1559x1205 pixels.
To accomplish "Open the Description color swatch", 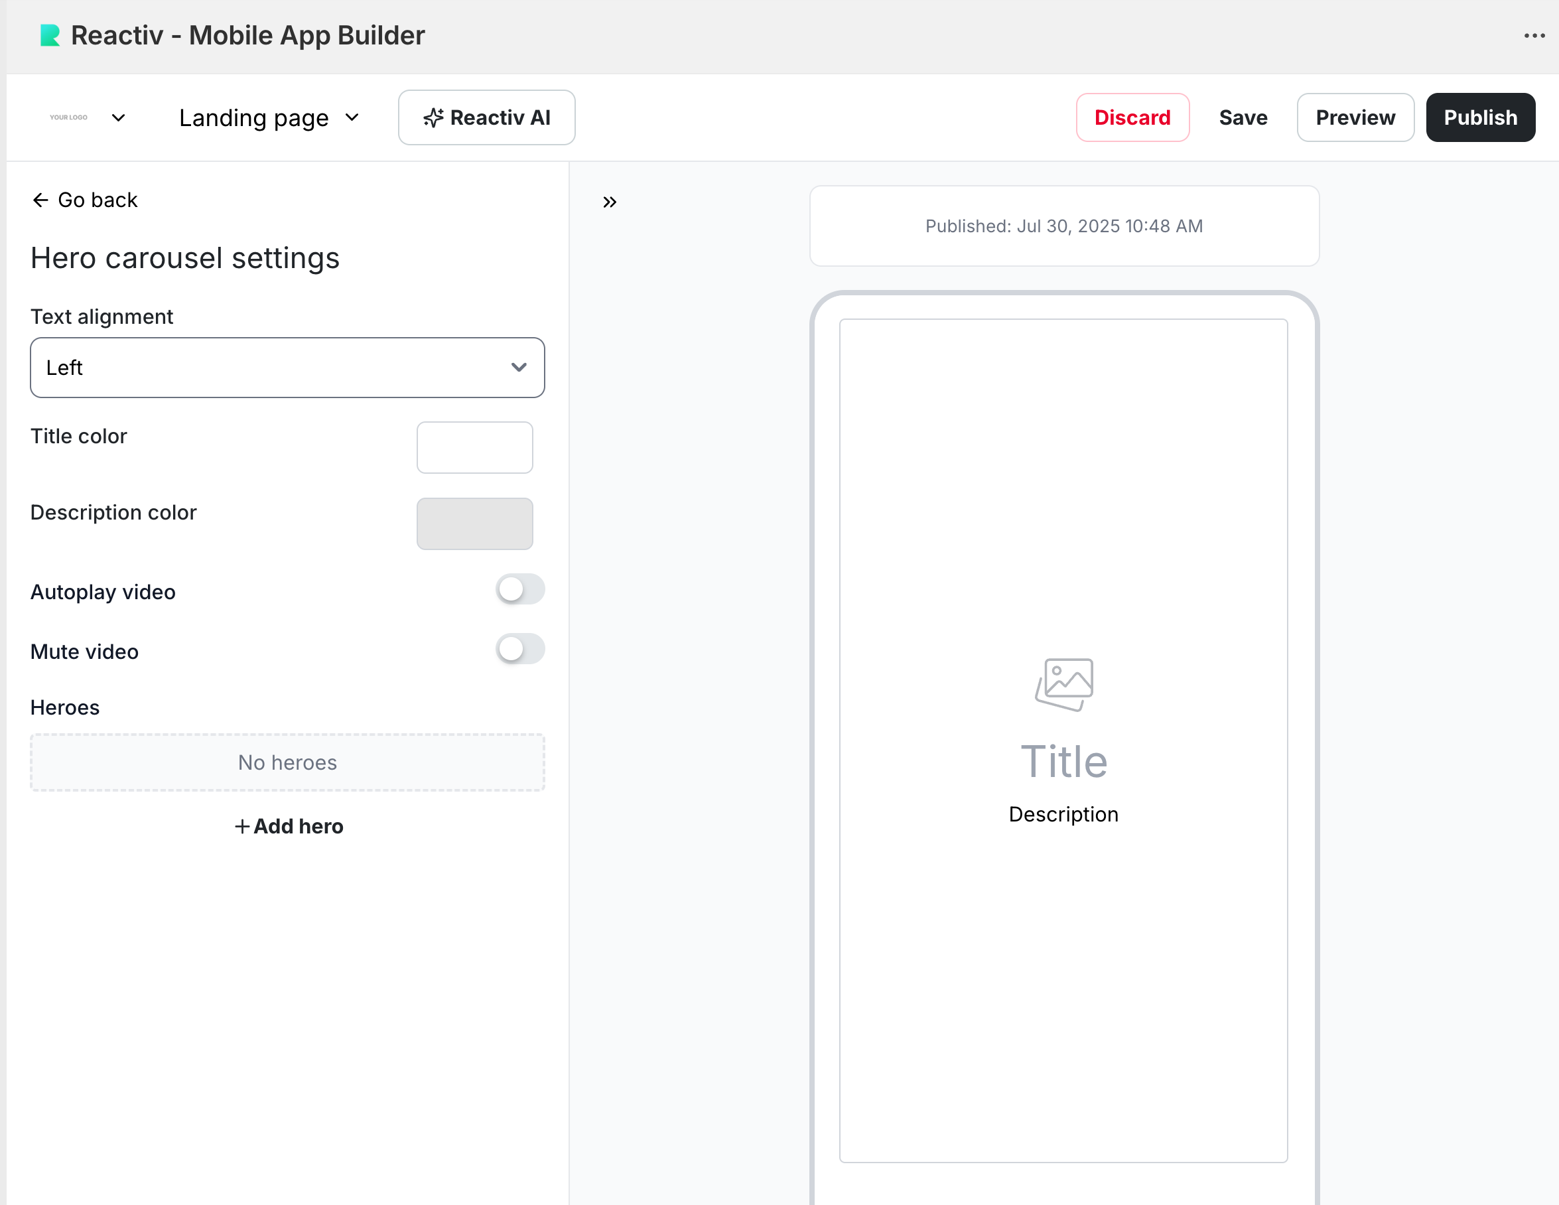I will [x=475, y=524].
